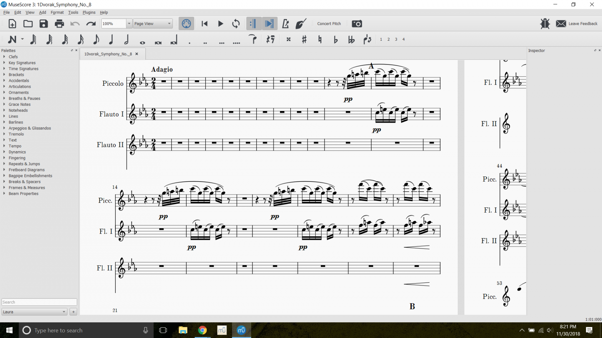The height and width of the screenshot is (338, 602).
Task: Apply the double flat accidental
Action: (x=351, y=39)
